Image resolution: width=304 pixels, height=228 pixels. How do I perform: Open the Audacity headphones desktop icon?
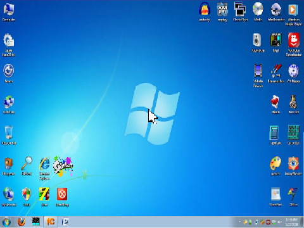pyautogui.click(x=205, y=12)
